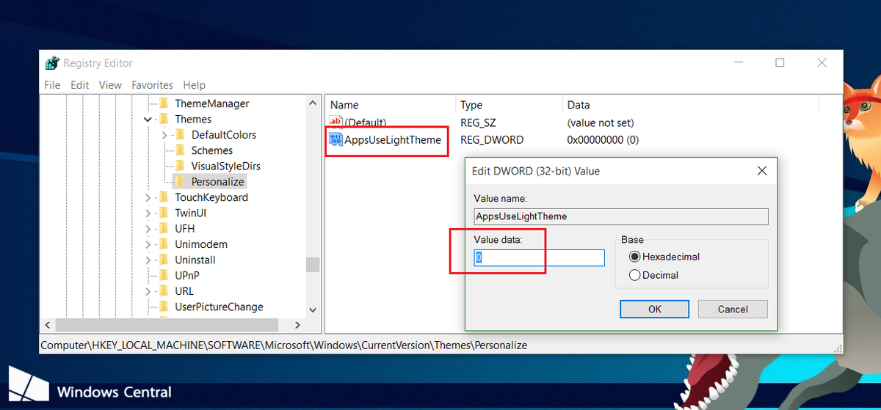Expand the UFH key
Image resolution: width=881 pixels, height=410 pixels.
(148, 228)
